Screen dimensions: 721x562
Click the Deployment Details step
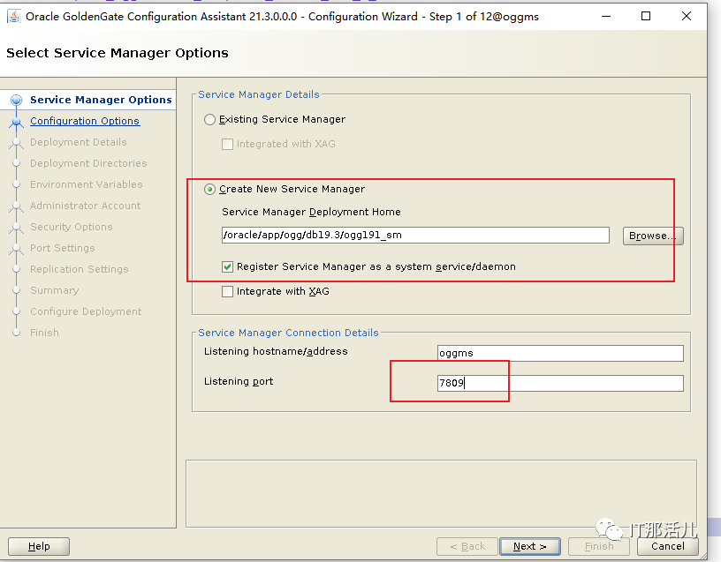coord(78,142)
